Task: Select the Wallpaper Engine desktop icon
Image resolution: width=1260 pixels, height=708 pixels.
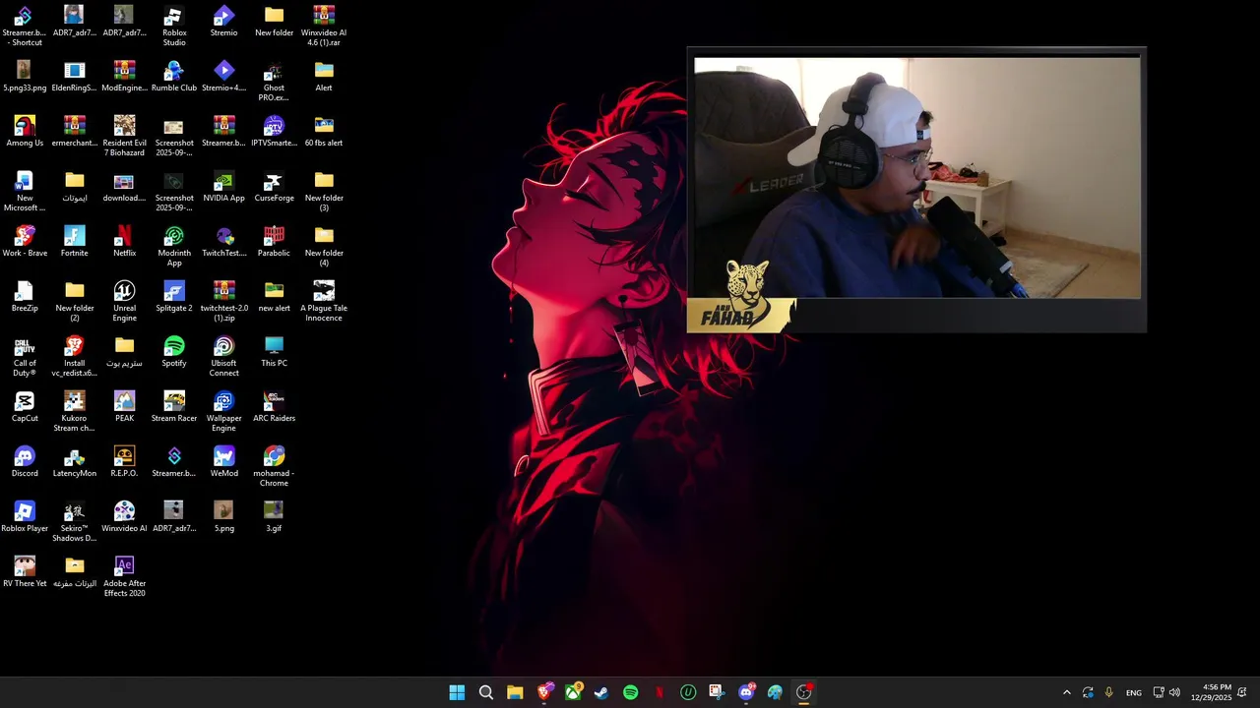Action: 223,411
